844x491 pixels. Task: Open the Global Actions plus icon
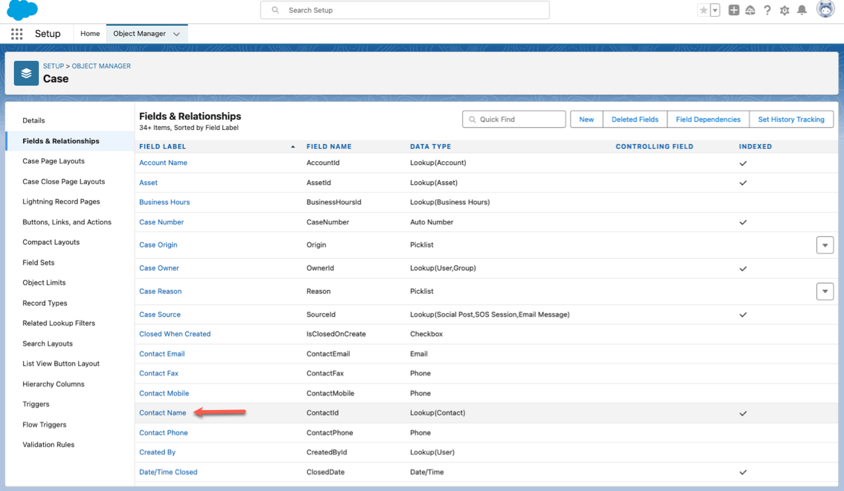click(x=734, y=11)
